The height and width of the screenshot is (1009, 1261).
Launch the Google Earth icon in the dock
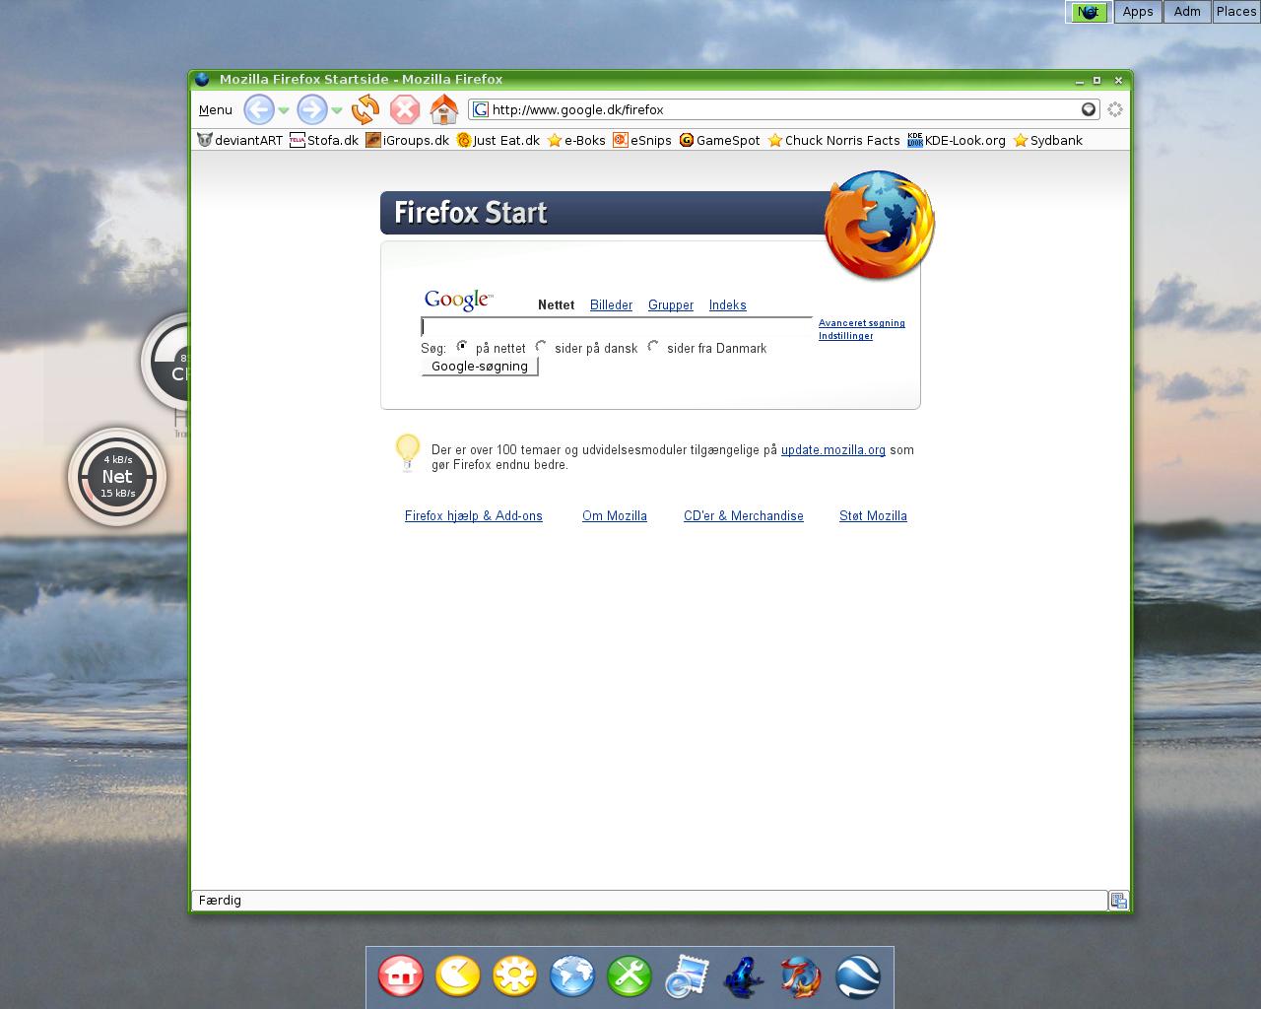pos(858,976)
